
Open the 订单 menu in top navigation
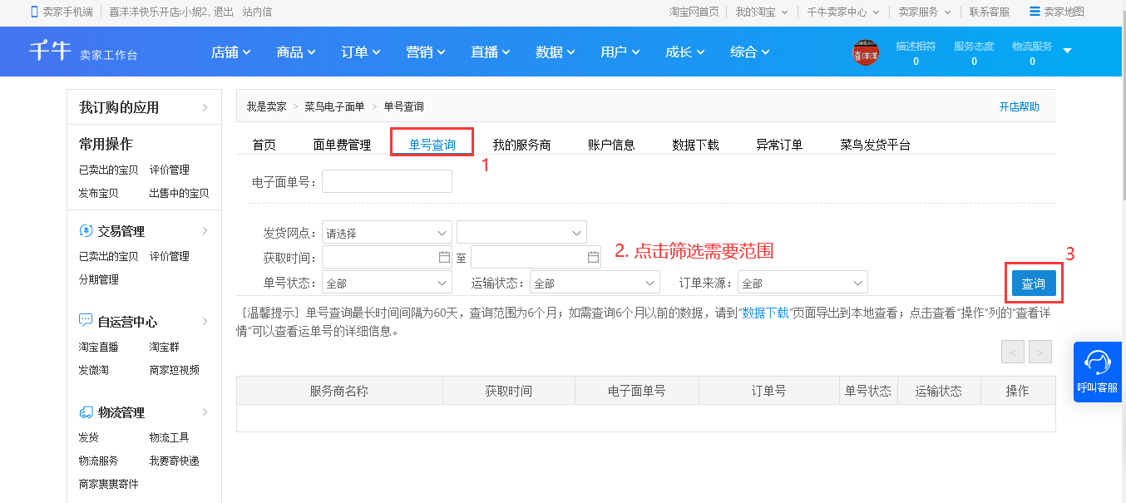[x=360, y=52]
